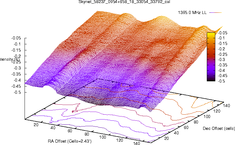Viewport: 235px width, 145px height.
Task: Select the -0.35 color bar label
Action: [222, 65]
